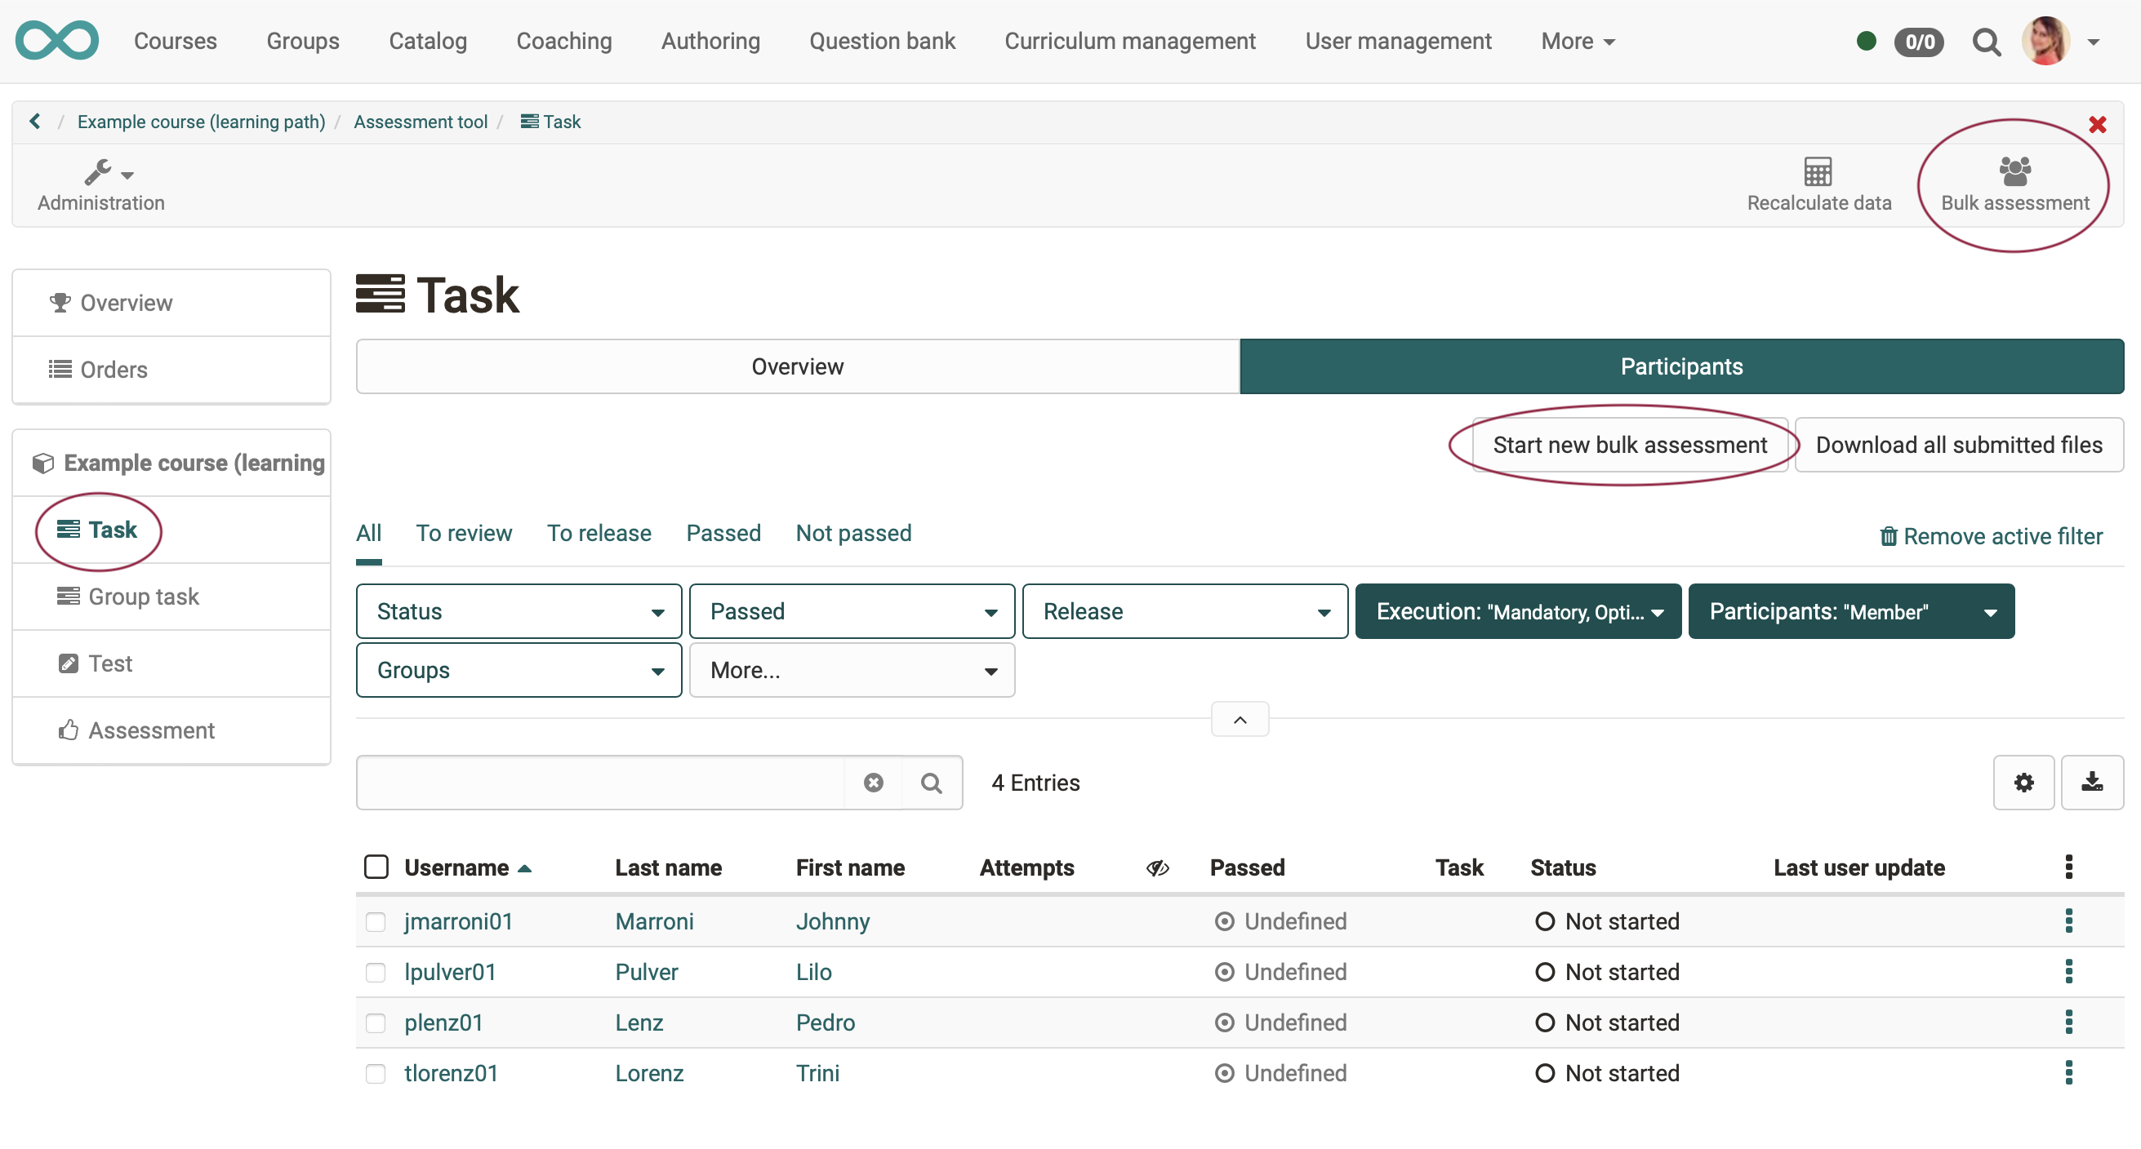Click the 0/0 progress badge
2141x1149 pixels.
(x=1920, y=41)
